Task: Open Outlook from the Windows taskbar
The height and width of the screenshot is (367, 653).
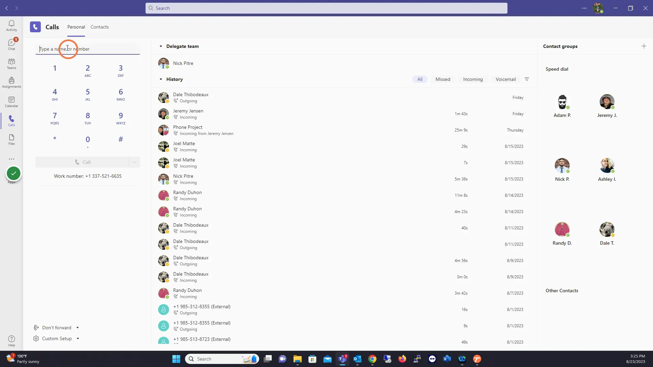Action: point(357,359)
